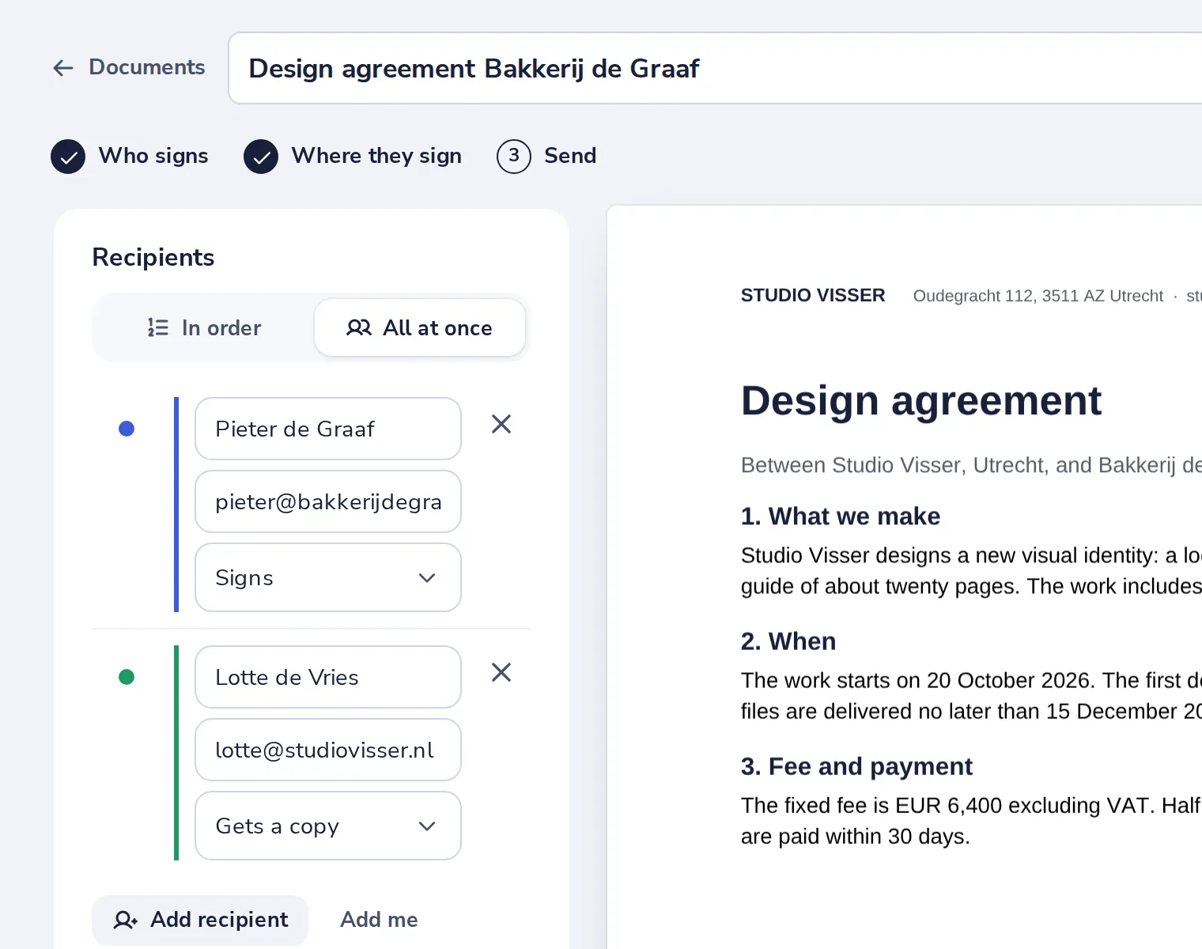Click the Who signs checkmark icon
This screenshot has width=1202, height=949.
(68, 157)
